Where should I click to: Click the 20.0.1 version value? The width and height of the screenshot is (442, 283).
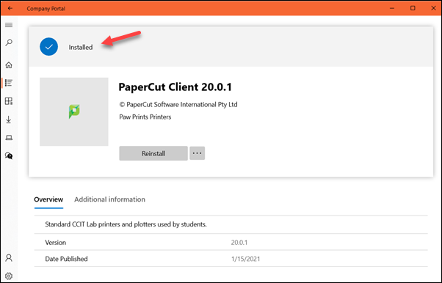[239, 243]
